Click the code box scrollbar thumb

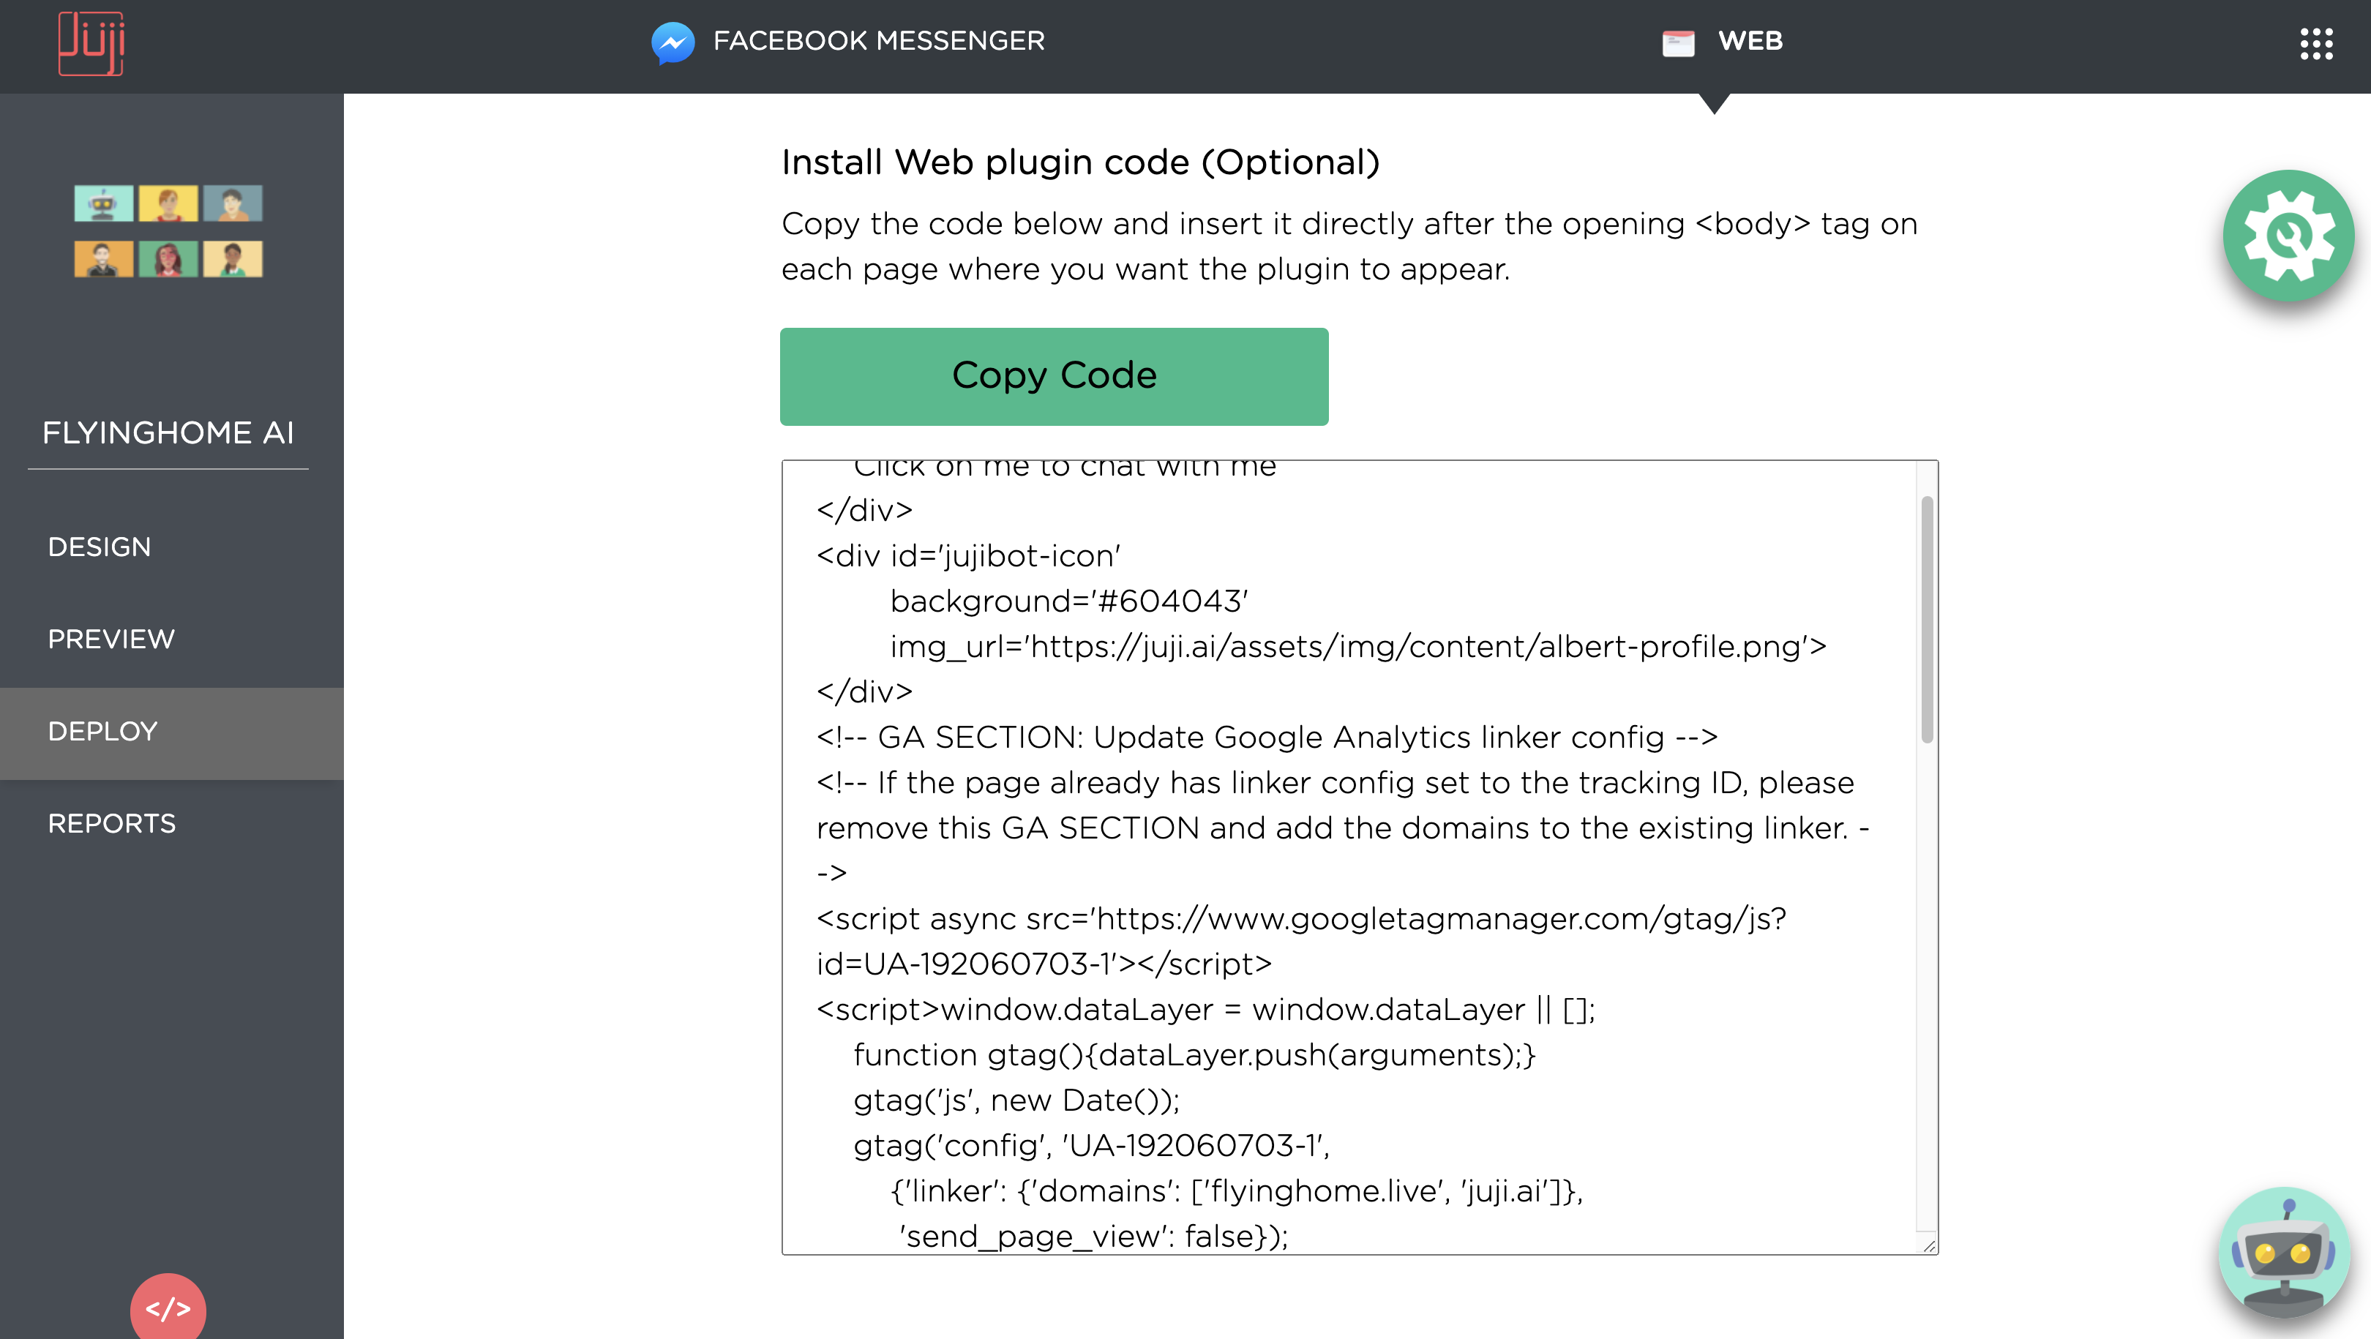[x=1926, y=618]
